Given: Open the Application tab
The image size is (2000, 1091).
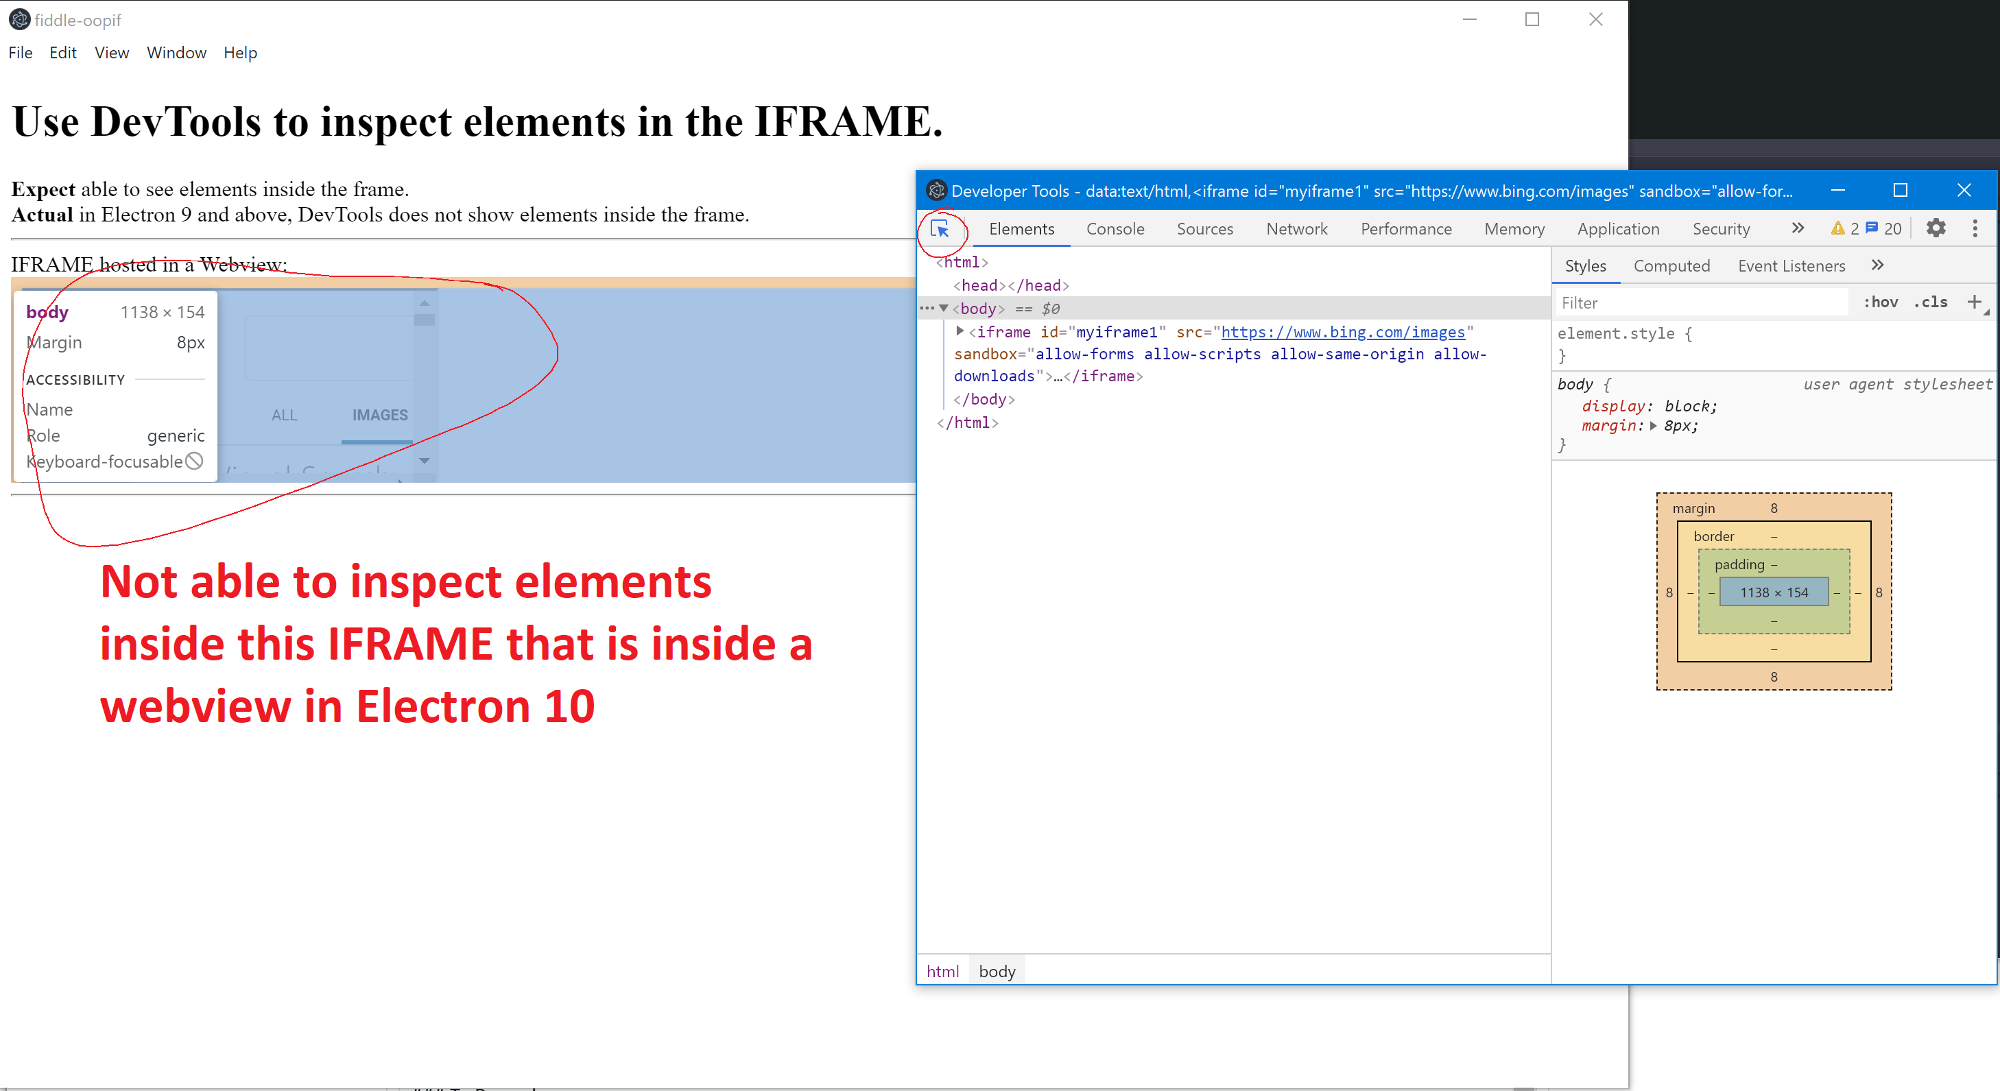Looking at the screenshot, I should (1618, 229).
